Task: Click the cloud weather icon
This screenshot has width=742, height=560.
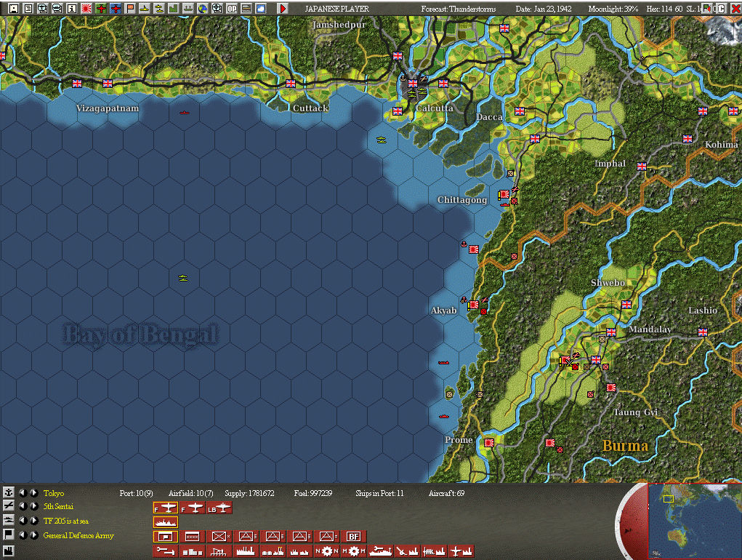Action: click(261, 8)
